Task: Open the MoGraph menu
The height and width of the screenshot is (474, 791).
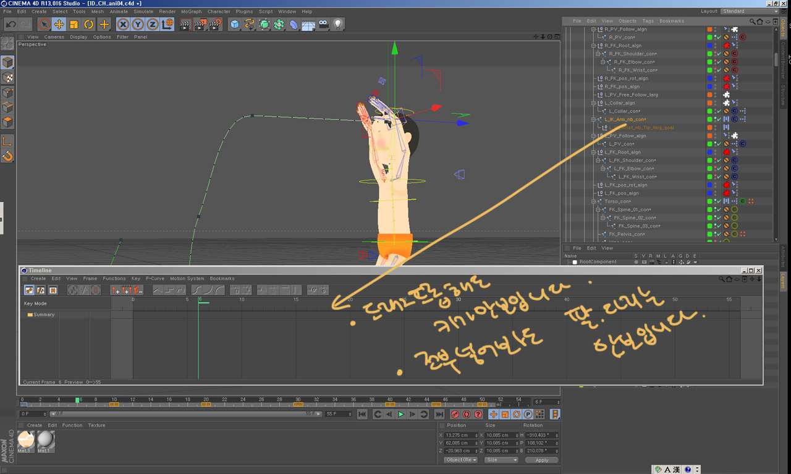Action: pos(192,11)
